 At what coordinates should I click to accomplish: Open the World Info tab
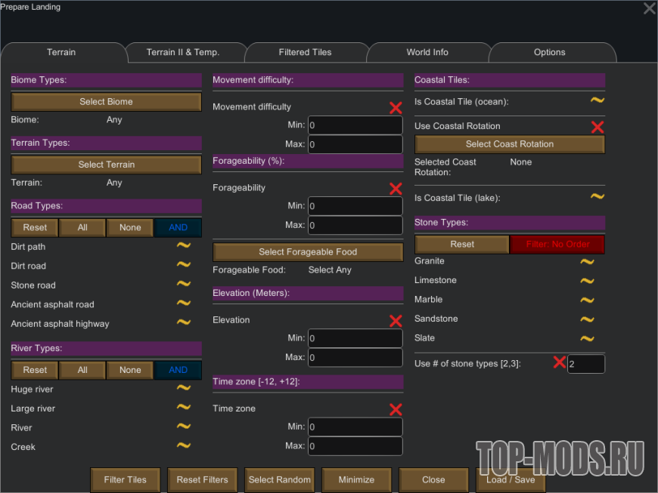(x=427, y=53)
